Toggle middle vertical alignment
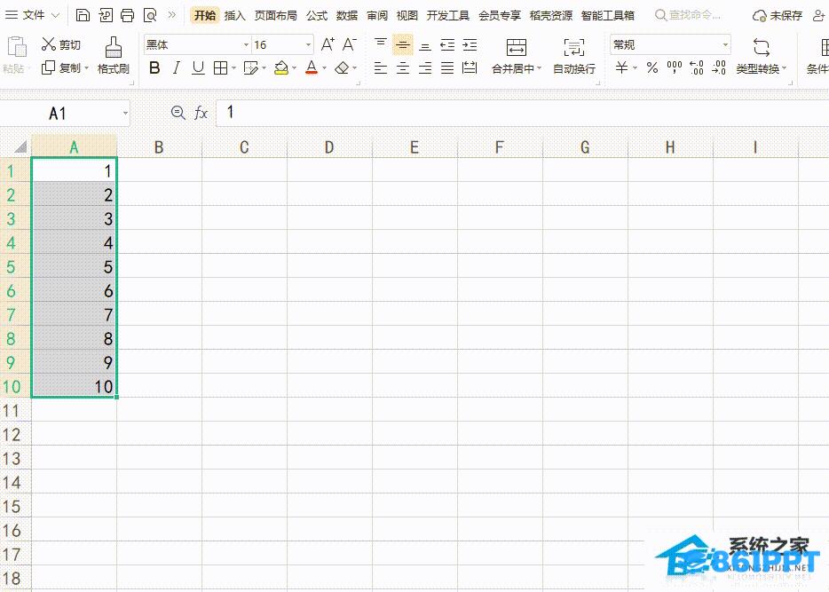This screenshot has height=592, width=829. click(x=403, y=45)
